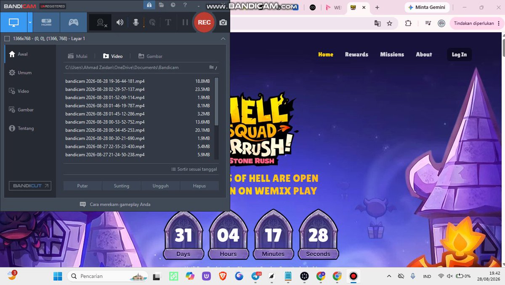Open new Chrome tab with plus
This screenshot has height=285, width=505.
[377, 8]
